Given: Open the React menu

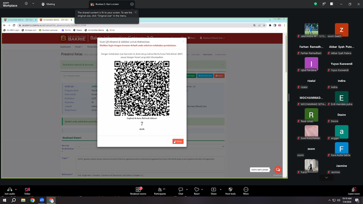Looking at the screenshot, I should [x=197, y=191].
